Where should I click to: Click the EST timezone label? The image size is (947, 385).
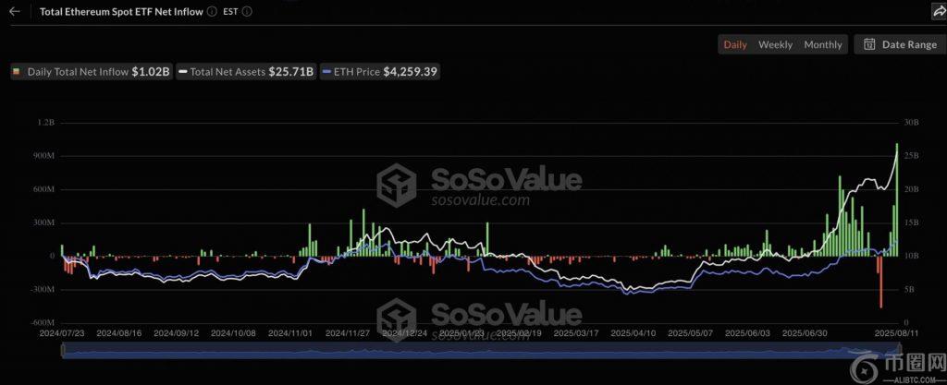(x=229, y=12)
